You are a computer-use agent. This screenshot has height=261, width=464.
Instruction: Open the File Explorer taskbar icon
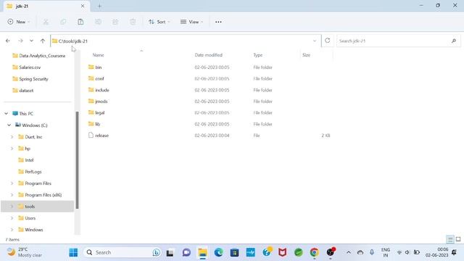[x=203, y=253]
